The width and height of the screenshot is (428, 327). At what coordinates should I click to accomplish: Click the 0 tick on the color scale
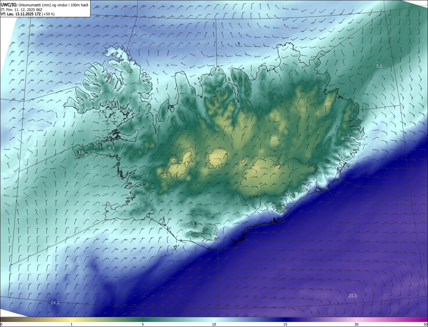(1, 324)
